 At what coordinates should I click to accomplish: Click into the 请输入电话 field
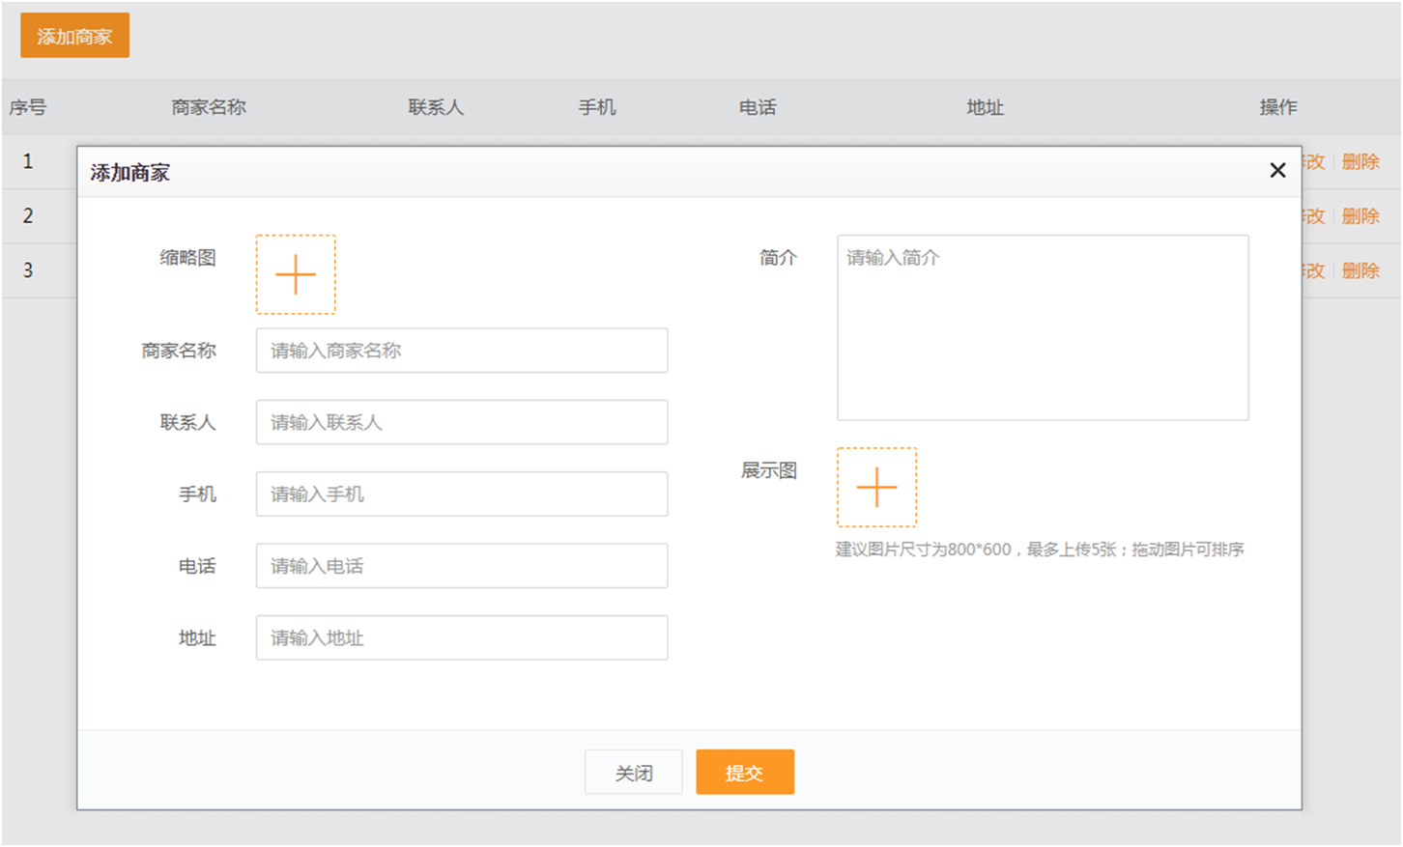[x=461, y=566]
